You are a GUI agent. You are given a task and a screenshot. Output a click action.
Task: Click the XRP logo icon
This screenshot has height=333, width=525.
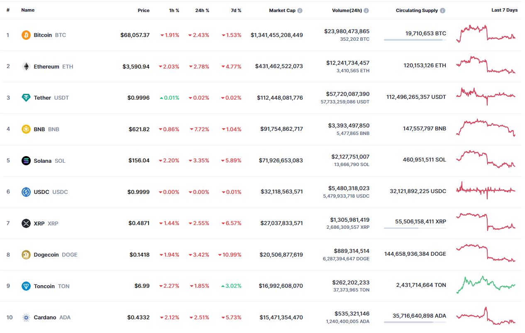click(26, 223)
